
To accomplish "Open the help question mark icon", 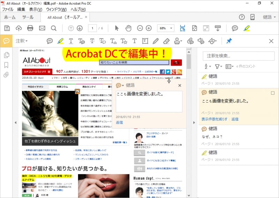I will coord(242,17).
